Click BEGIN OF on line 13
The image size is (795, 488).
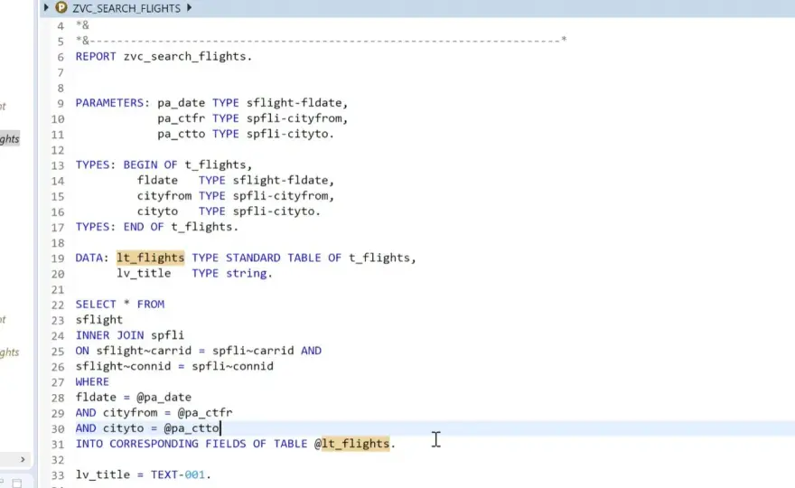coord(150,164)
